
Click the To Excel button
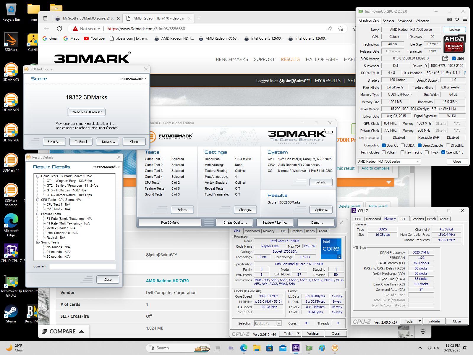pyautogui.click(x=81, y=142)
